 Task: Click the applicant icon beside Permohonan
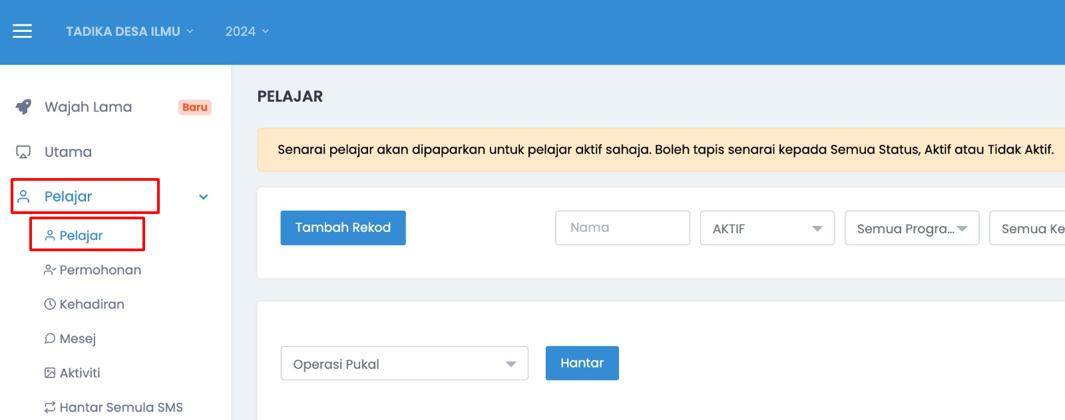(x=50, y=270)
